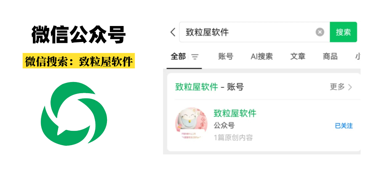This screenshot has height=180, width=381.
Task: Clear search text with the X icon
Action: pyautogui.click(x=320, y=32)
